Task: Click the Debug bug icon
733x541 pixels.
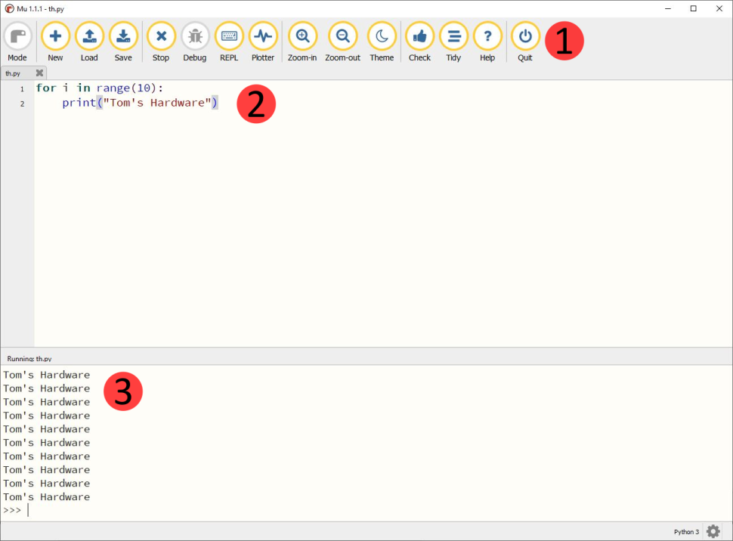Action: click(195, 36)
